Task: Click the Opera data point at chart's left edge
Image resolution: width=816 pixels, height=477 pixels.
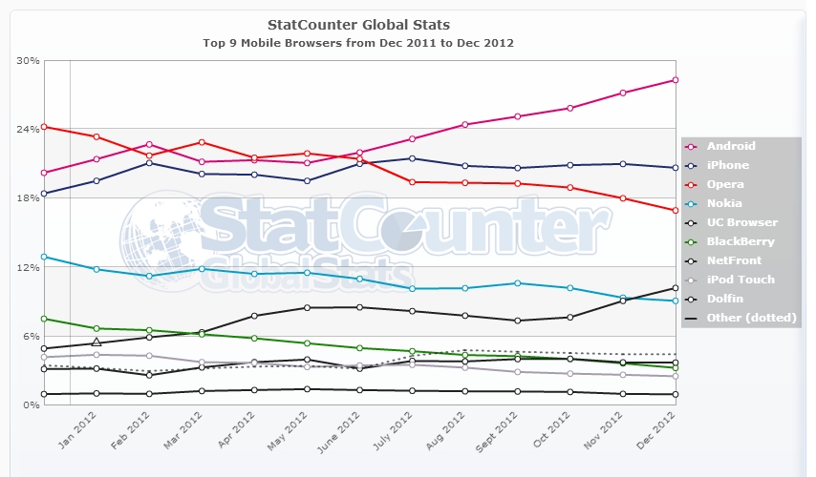Action: coord(43,126)
